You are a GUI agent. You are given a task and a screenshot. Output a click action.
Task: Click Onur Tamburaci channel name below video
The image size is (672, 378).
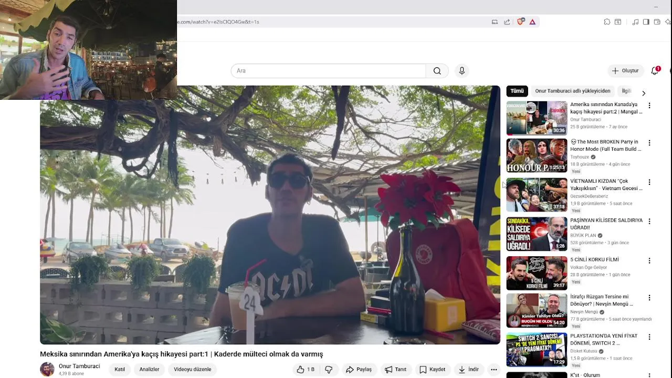point(79,366)
